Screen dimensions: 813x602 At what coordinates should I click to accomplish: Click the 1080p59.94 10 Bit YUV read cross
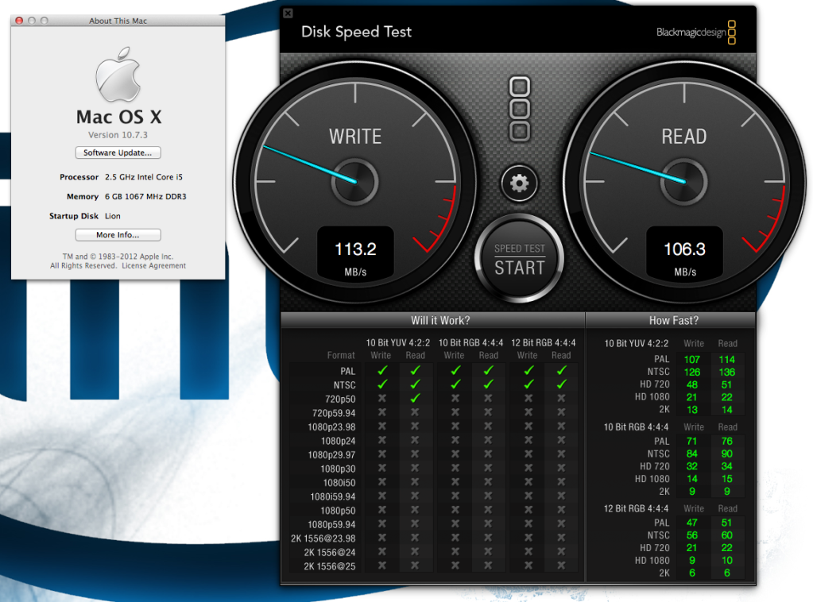point(415,524)
